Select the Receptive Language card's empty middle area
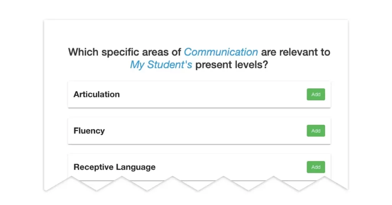Image resolution: width=392 pixels, height=205 pixels. (230, 167)
